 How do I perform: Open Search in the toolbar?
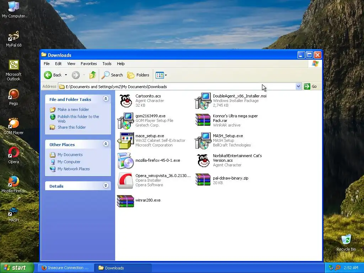point(112,75)
